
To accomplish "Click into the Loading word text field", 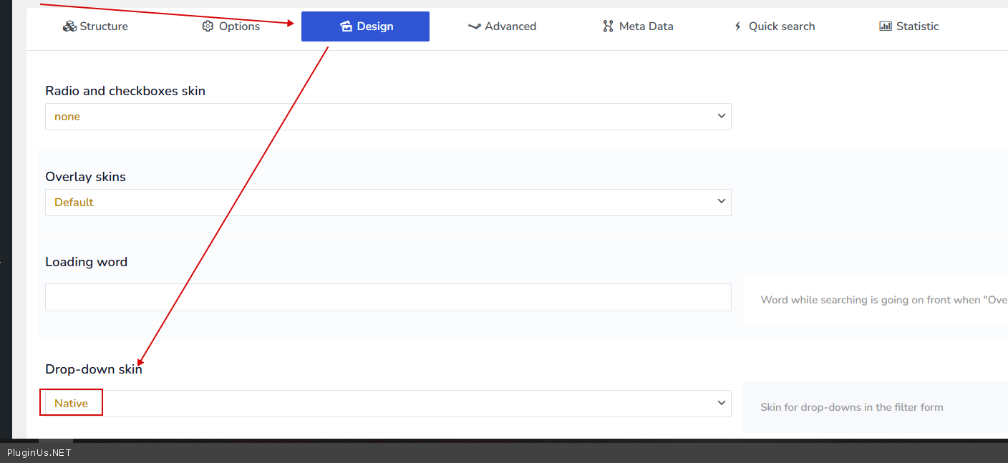I will (x=387, y=297).
